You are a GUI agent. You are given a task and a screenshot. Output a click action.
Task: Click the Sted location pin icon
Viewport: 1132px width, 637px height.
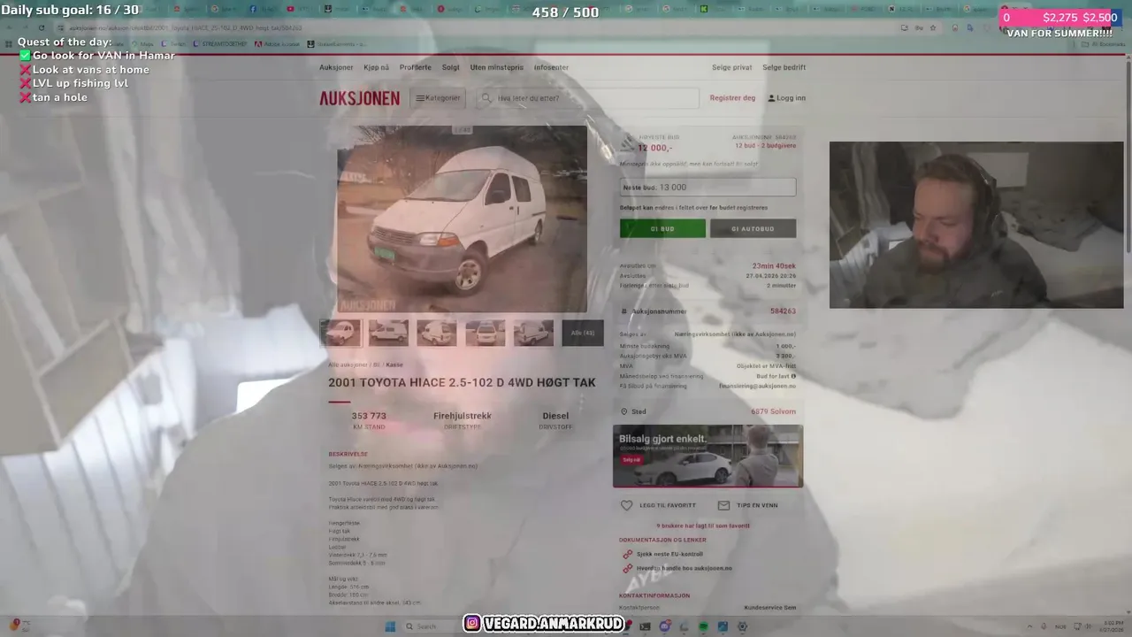[624, 411]
